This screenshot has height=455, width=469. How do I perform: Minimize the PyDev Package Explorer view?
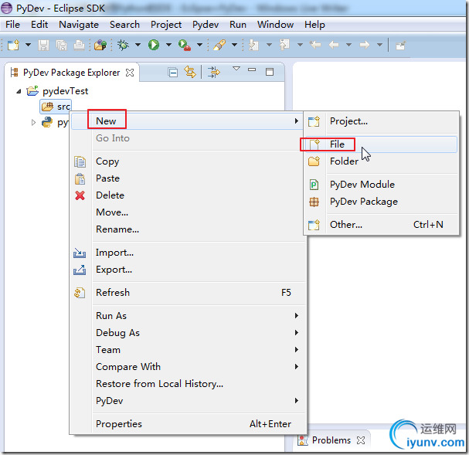coord(252,70)
